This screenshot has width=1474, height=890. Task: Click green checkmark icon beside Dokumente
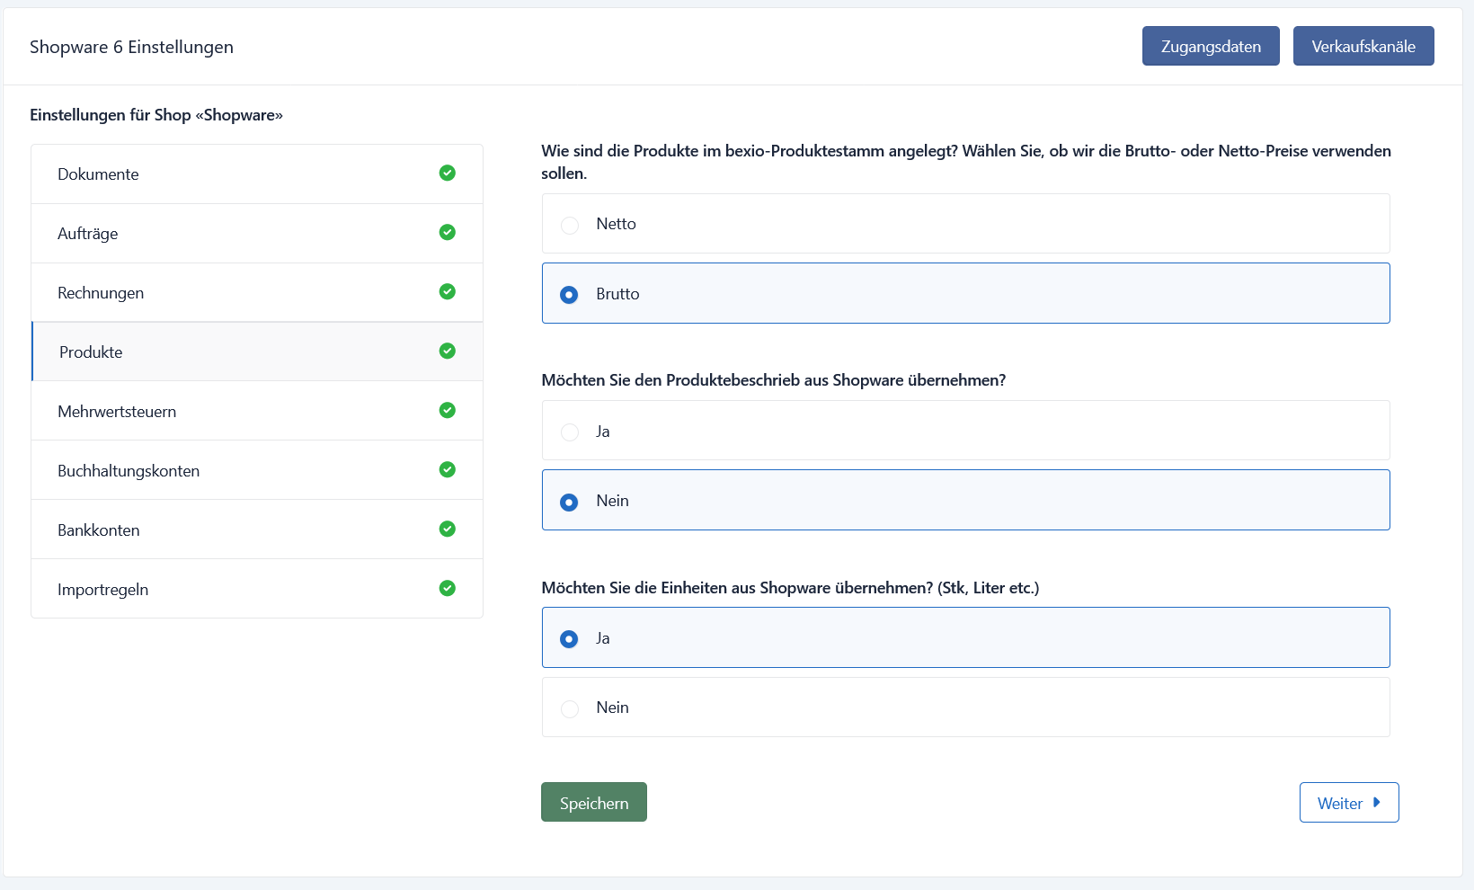[x=448, y=173]
